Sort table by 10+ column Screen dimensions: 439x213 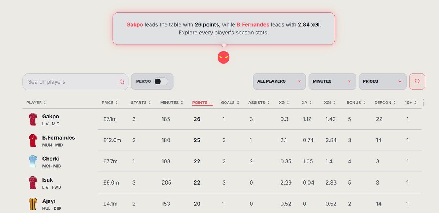pos(410,103)
